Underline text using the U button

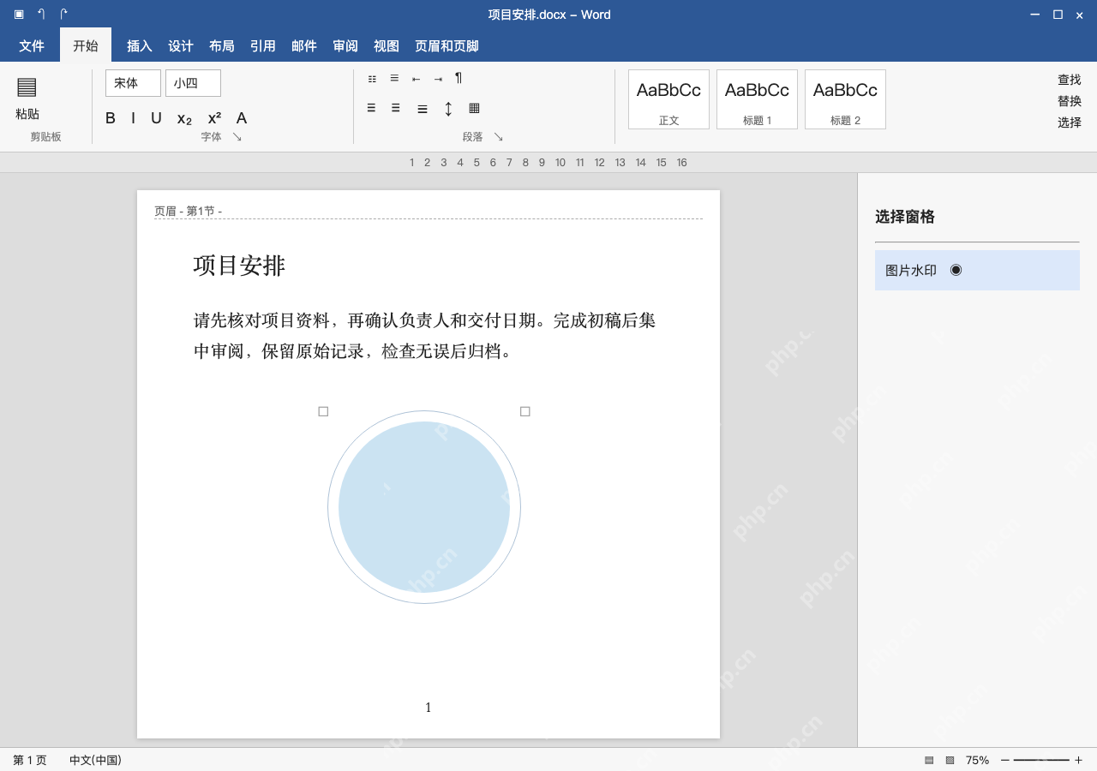[x=156, y=118]
